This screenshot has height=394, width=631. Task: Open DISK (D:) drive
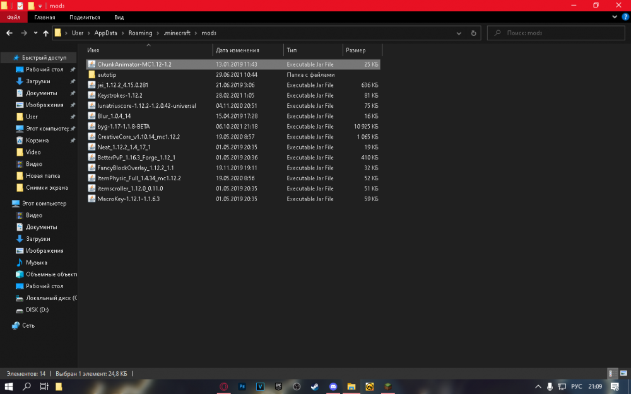point(37,310)
